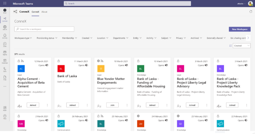The width and height of the screenshot is (255, 134).
Task: Open Help in the sidebar
Action: click(x=5, y=117)
